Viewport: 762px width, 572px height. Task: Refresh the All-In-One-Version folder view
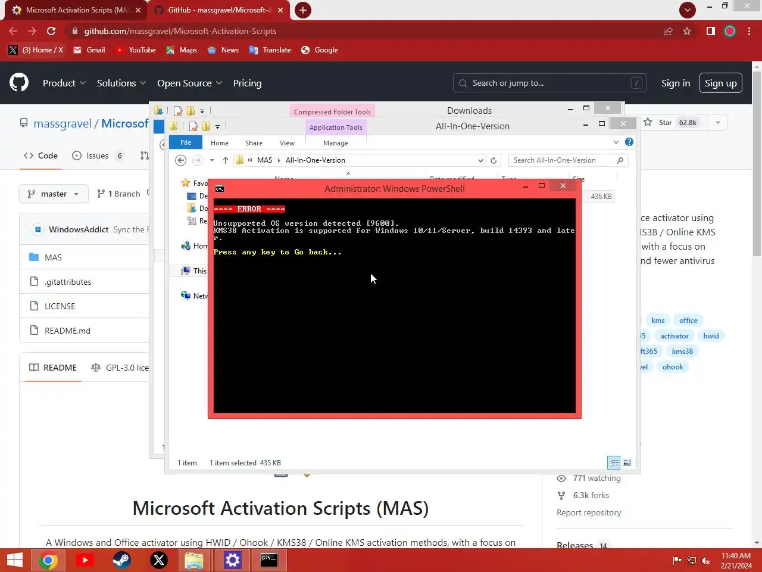click(494, 160)
